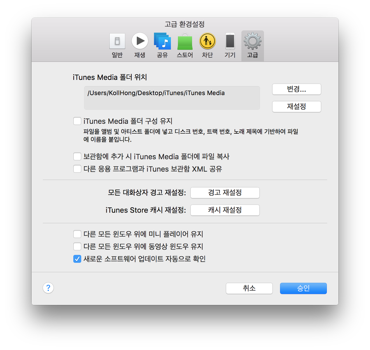Open the 차단 (Restrictions) parental icon
Viewport: 370px width, 350px height.
coord(207,41)
